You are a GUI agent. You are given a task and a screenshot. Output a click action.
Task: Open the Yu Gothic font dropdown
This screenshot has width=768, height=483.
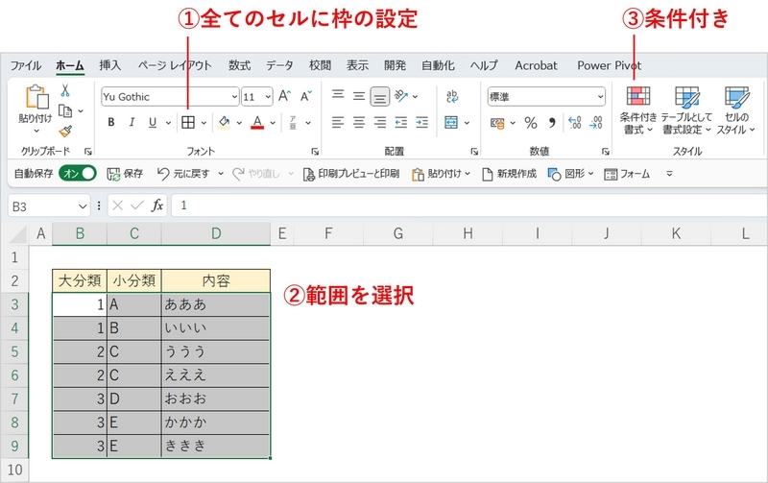pos(234,97)
